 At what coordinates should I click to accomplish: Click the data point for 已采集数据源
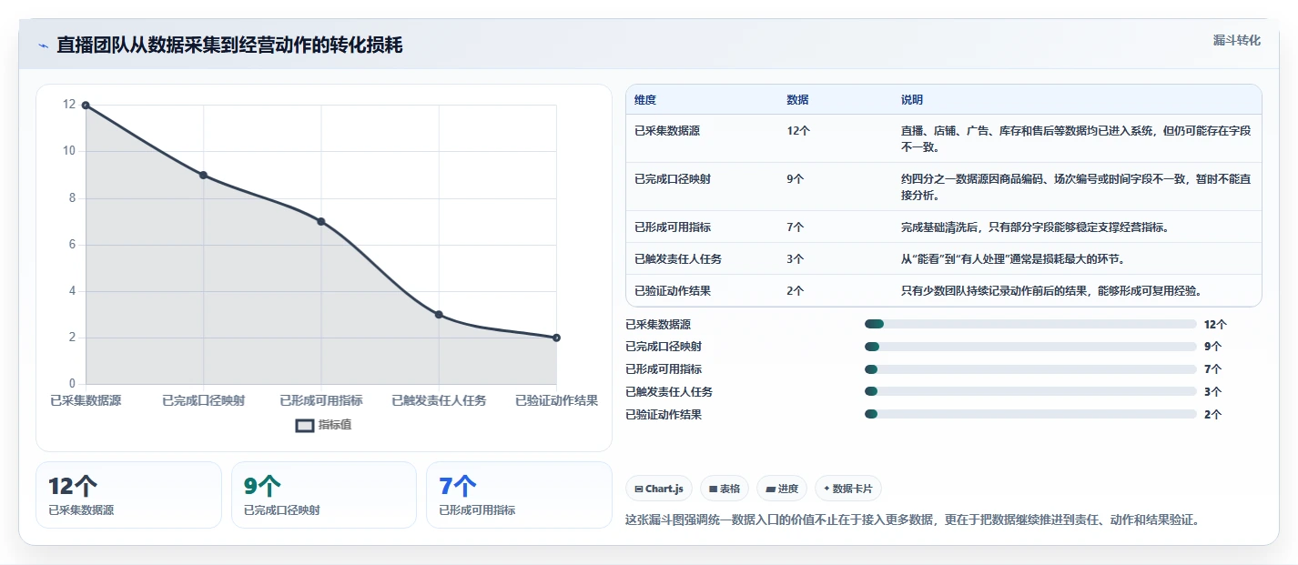tap(86, 106)
